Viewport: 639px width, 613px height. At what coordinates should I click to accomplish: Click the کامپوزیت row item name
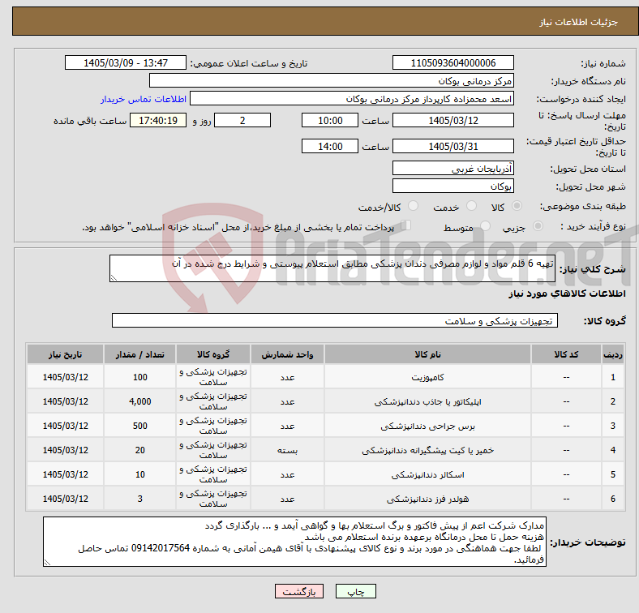[427, 377]
